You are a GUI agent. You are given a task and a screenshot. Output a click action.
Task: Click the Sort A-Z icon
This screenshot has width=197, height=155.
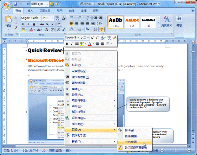pos(96,30)
